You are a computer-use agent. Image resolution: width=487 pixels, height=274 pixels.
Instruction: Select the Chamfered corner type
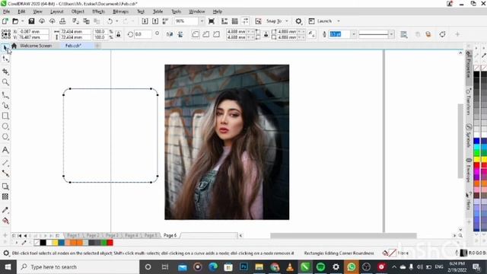pyautogui.click(x=216, y=34)
